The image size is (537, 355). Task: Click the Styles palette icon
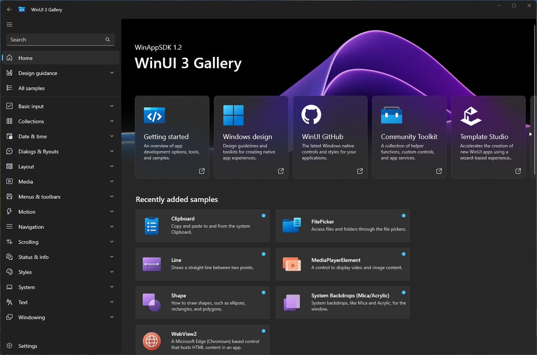(9, 272)
